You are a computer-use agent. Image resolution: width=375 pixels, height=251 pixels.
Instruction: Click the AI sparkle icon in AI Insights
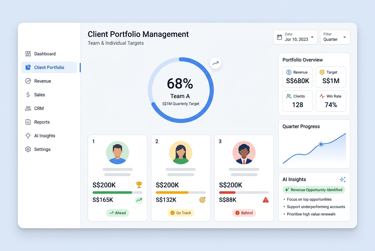[x=343, y=179]
